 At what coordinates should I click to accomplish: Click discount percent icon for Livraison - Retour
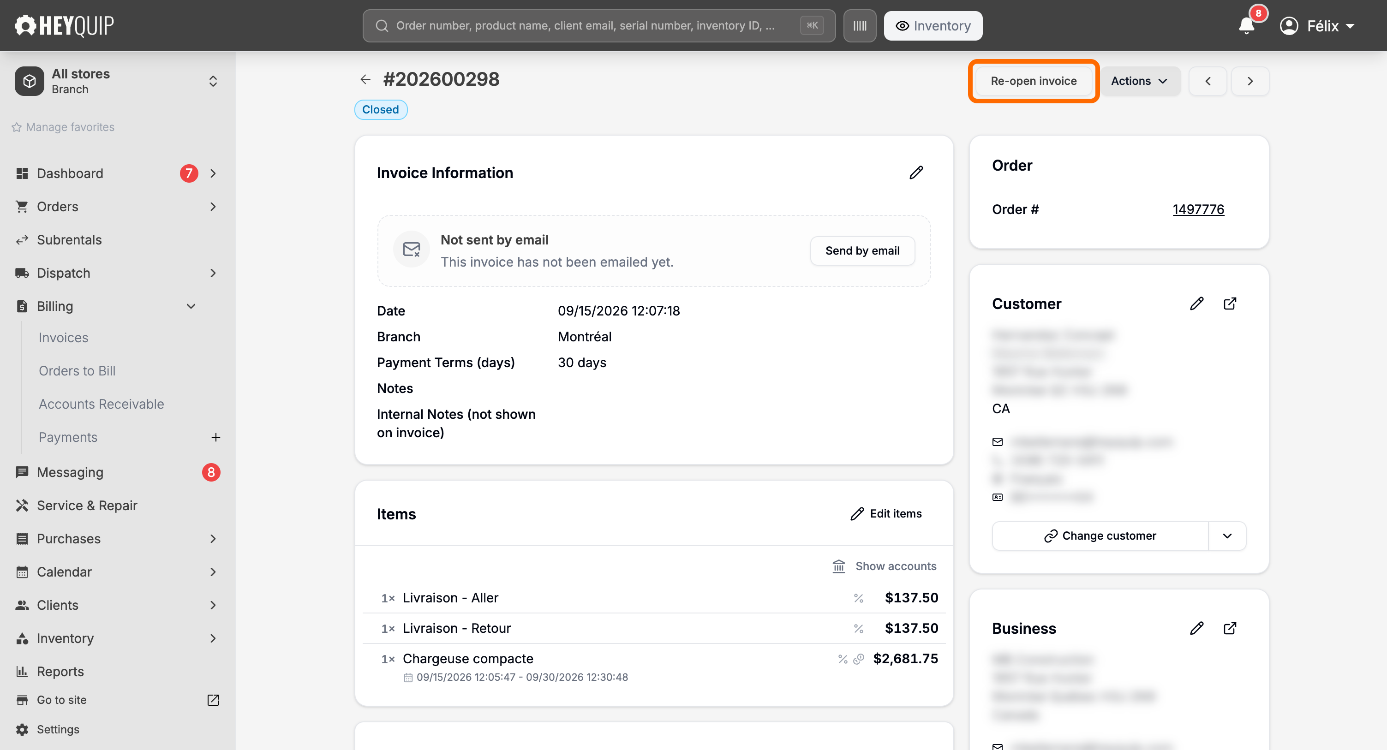coord(858,628)
